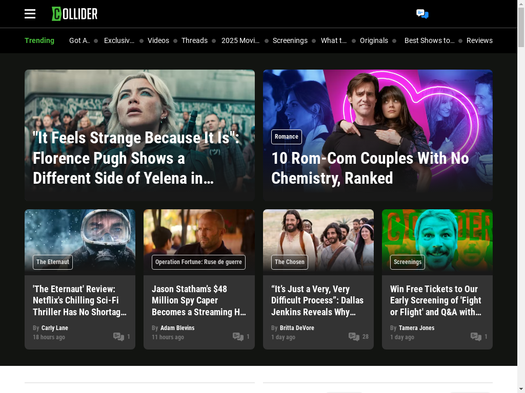Open the Dallas Jenkins 'Very Difficult Process' headline
Viewport: 525px width, 393px height.
(317, 300)
